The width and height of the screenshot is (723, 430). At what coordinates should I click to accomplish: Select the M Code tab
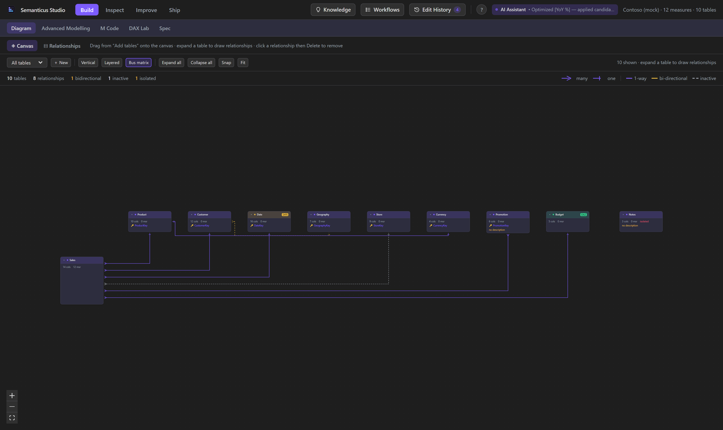109,28
